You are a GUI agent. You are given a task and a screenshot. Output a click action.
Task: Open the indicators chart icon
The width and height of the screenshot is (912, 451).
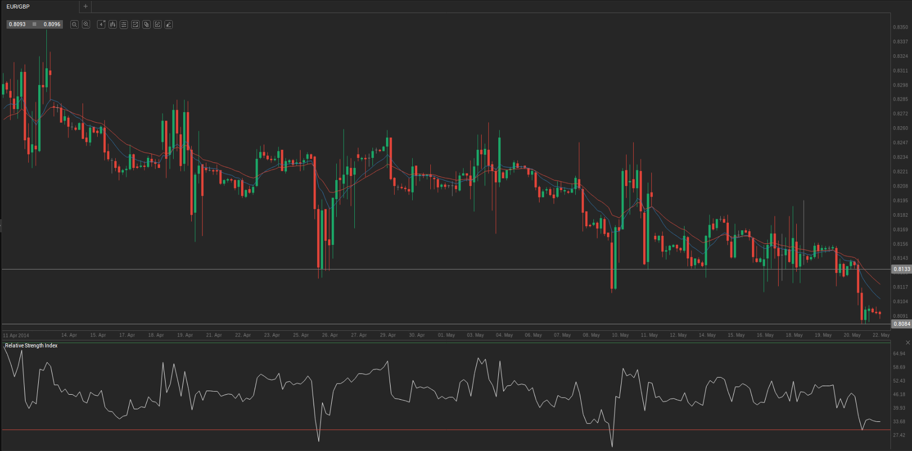[x=135, y=25]
